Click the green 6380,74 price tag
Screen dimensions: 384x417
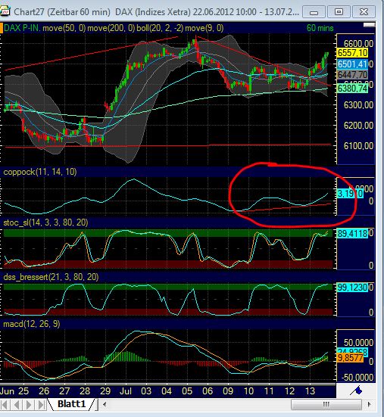(352, 88)
